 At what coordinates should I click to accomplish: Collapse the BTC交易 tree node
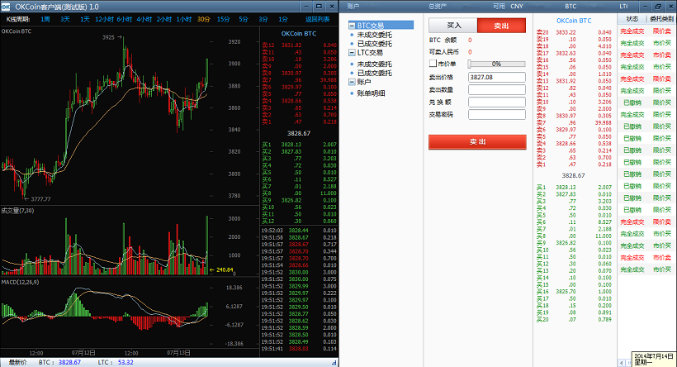[351, 26]
